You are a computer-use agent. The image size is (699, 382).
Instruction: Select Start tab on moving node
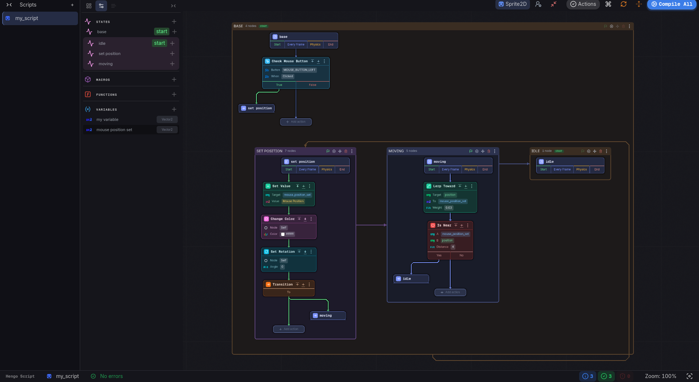point(432,170)
